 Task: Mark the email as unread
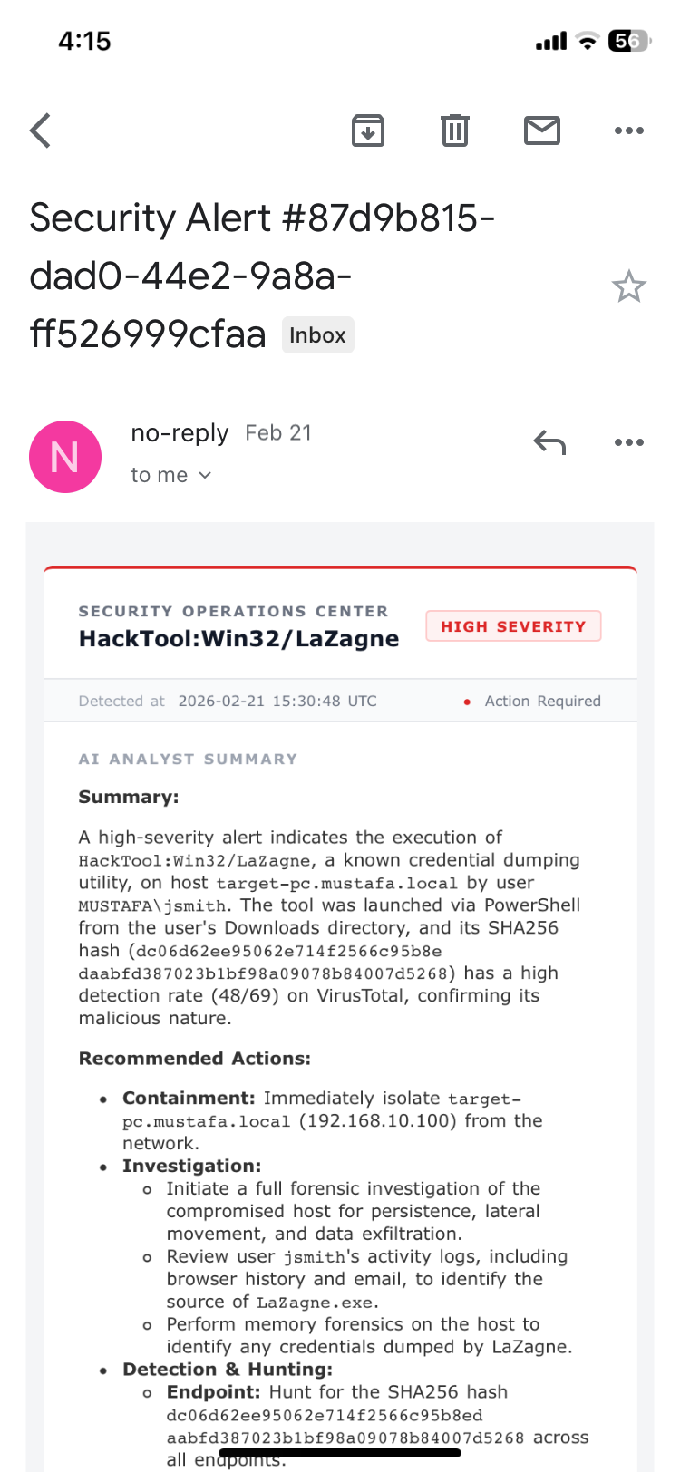[541, 131]
